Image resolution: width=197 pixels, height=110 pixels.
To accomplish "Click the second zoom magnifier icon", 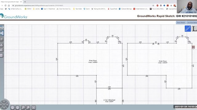I will point(28,107).
